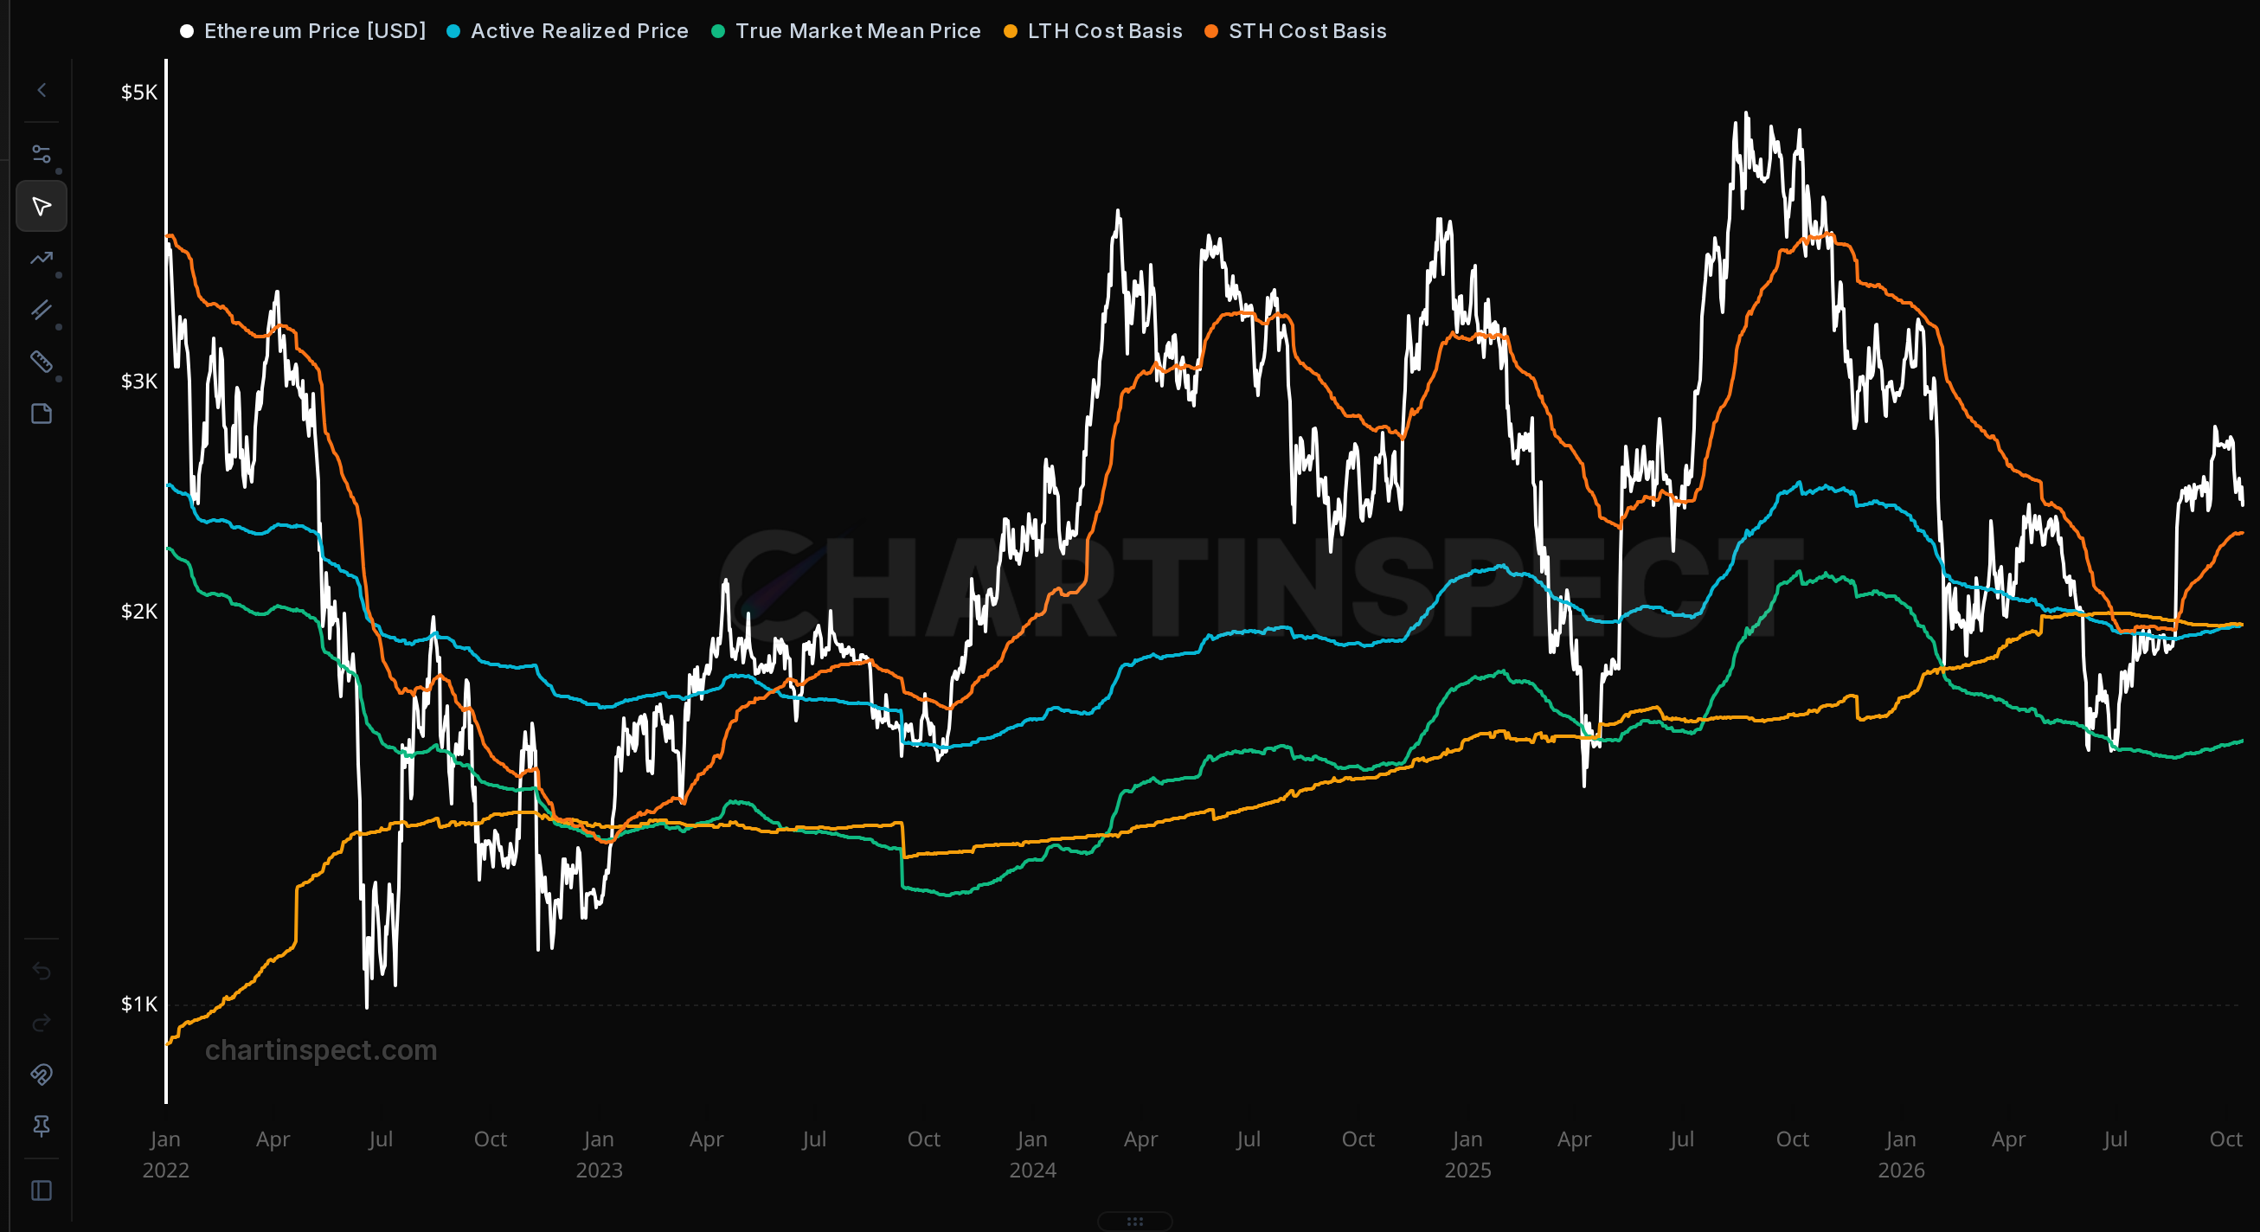Toggle STH Cost Basis legend entry
Screen dimensions: 2260x1232
(x=1296, y=30)
